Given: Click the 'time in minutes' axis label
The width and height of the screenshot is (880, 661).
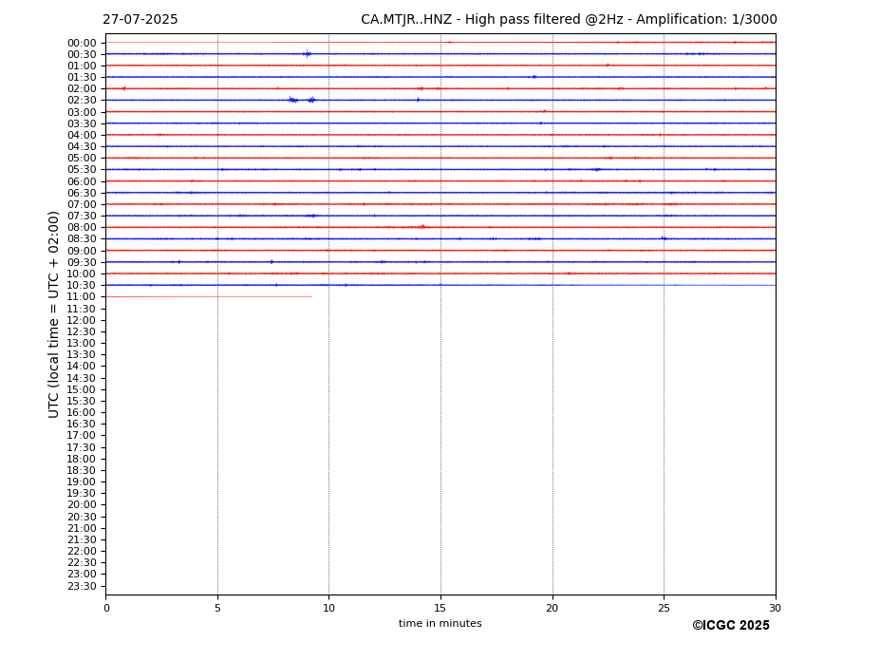Looking at the screenshot, I should 440,623.
